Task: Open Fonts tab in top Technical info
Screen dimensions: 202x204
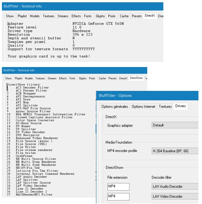Action: tap(88, 16)
